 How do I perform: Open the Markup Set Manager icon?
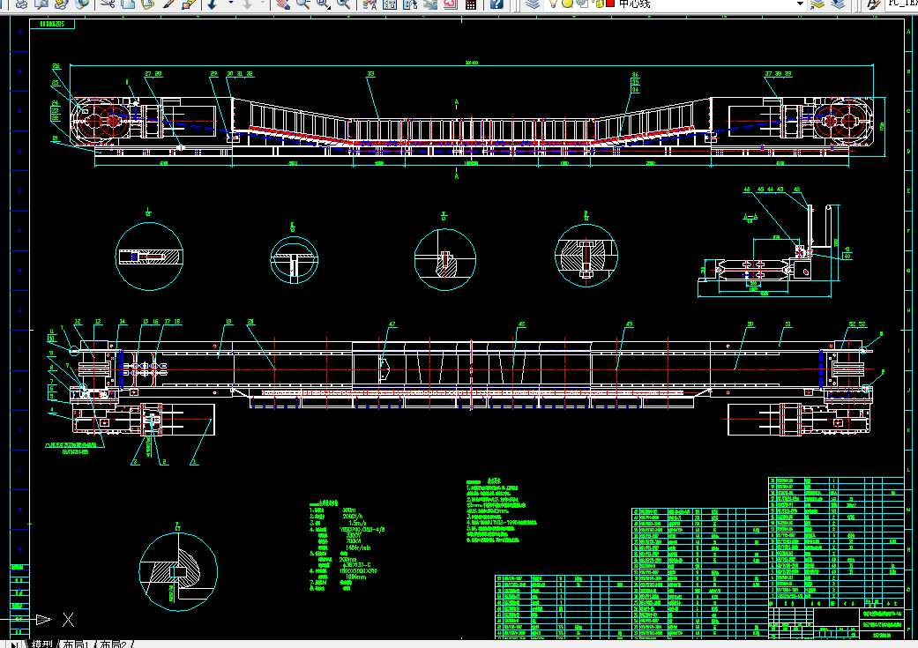[451, 4]
